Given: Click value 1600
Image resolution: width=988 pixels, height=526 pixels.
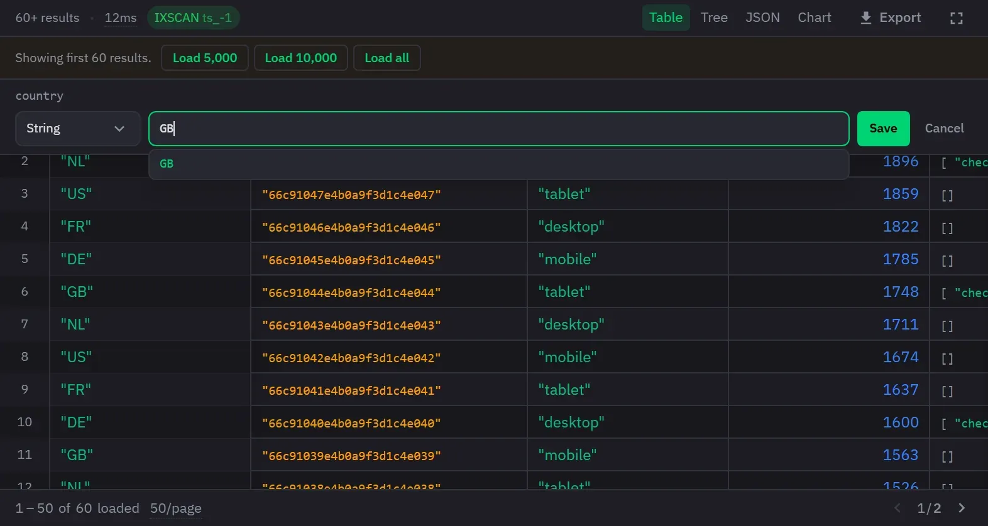Looking at the screenshot, I should (x=901, y=422).
